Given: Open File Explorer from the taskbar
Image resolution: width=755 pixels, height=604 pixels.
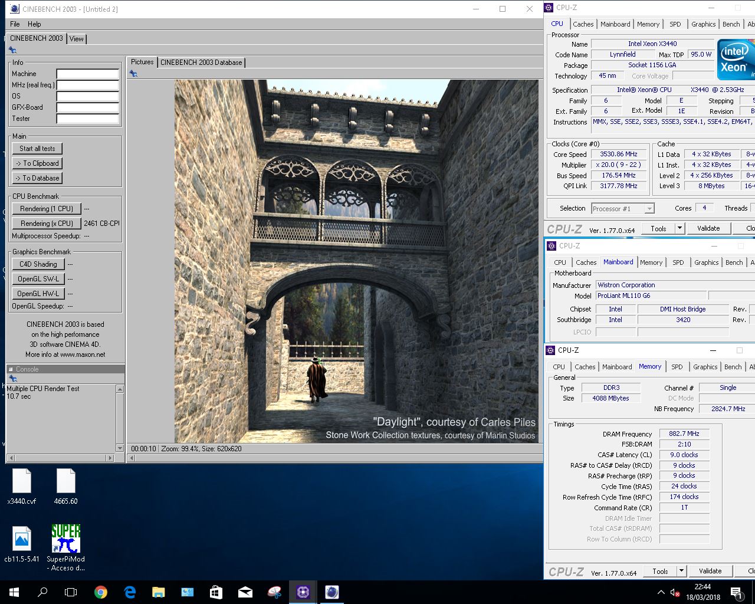Looking at the screenshot, I should click(159, 592).
